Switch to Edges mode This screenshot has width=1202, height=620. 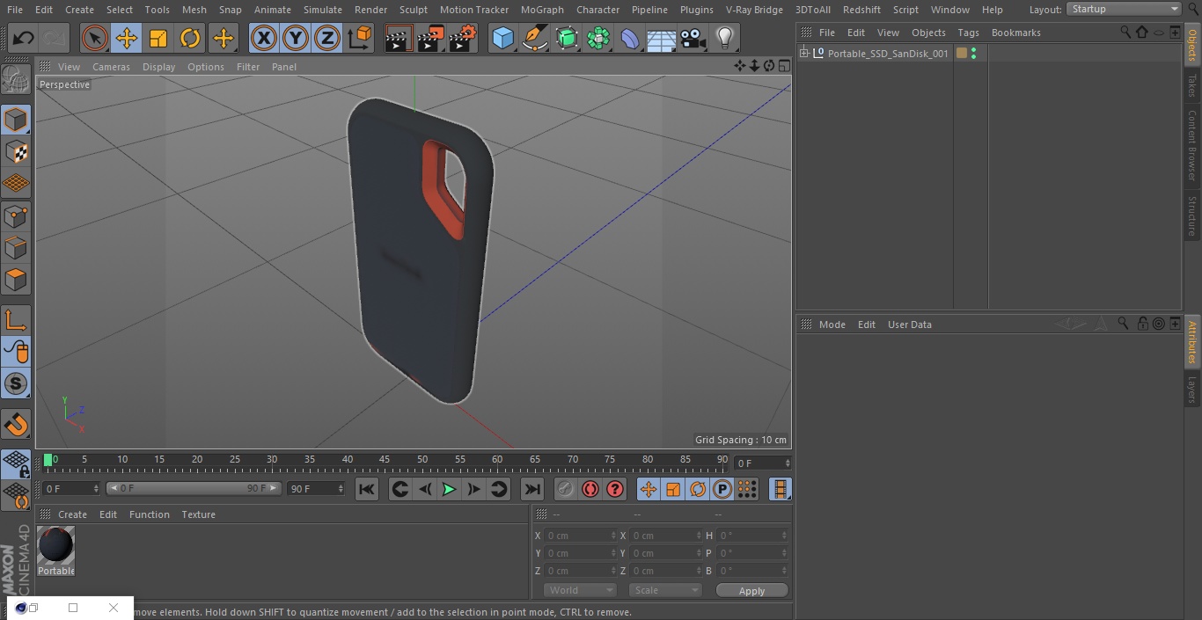tap(16, 248)
